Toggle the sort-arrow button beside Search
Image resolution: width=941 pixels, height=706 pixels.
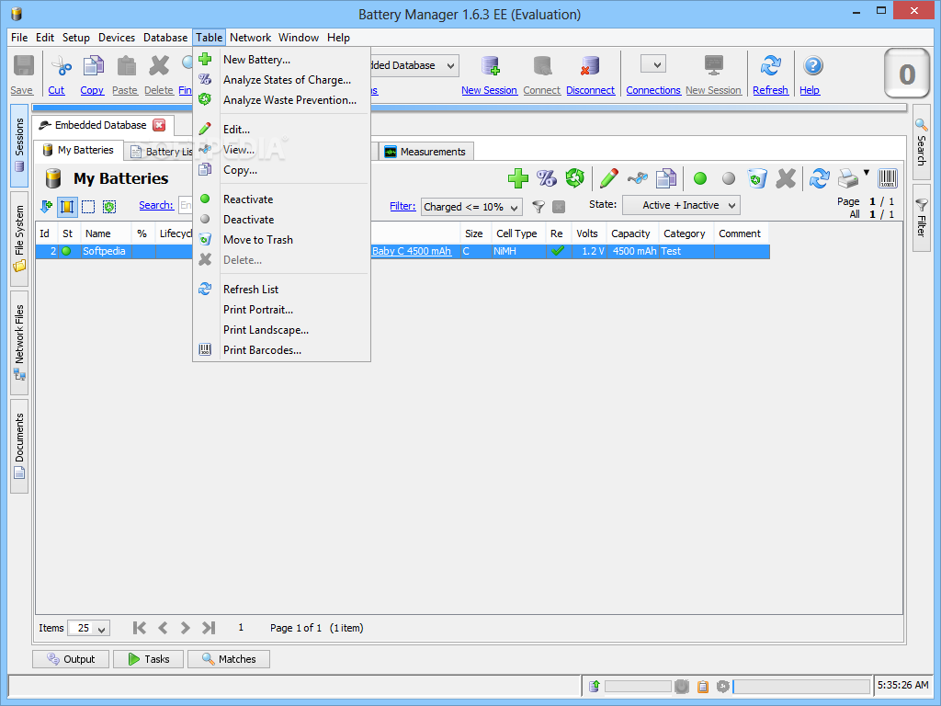click(x=46, y=207)
